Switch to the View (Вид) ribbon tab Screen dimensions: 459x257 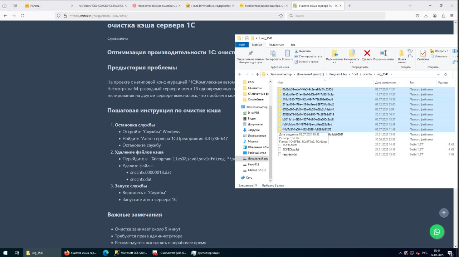[x=293, y=45]
